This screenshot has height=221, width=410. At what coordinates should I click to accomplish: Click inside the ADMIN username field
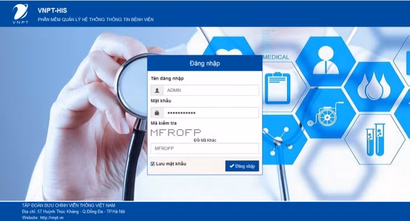click(211, 90)
